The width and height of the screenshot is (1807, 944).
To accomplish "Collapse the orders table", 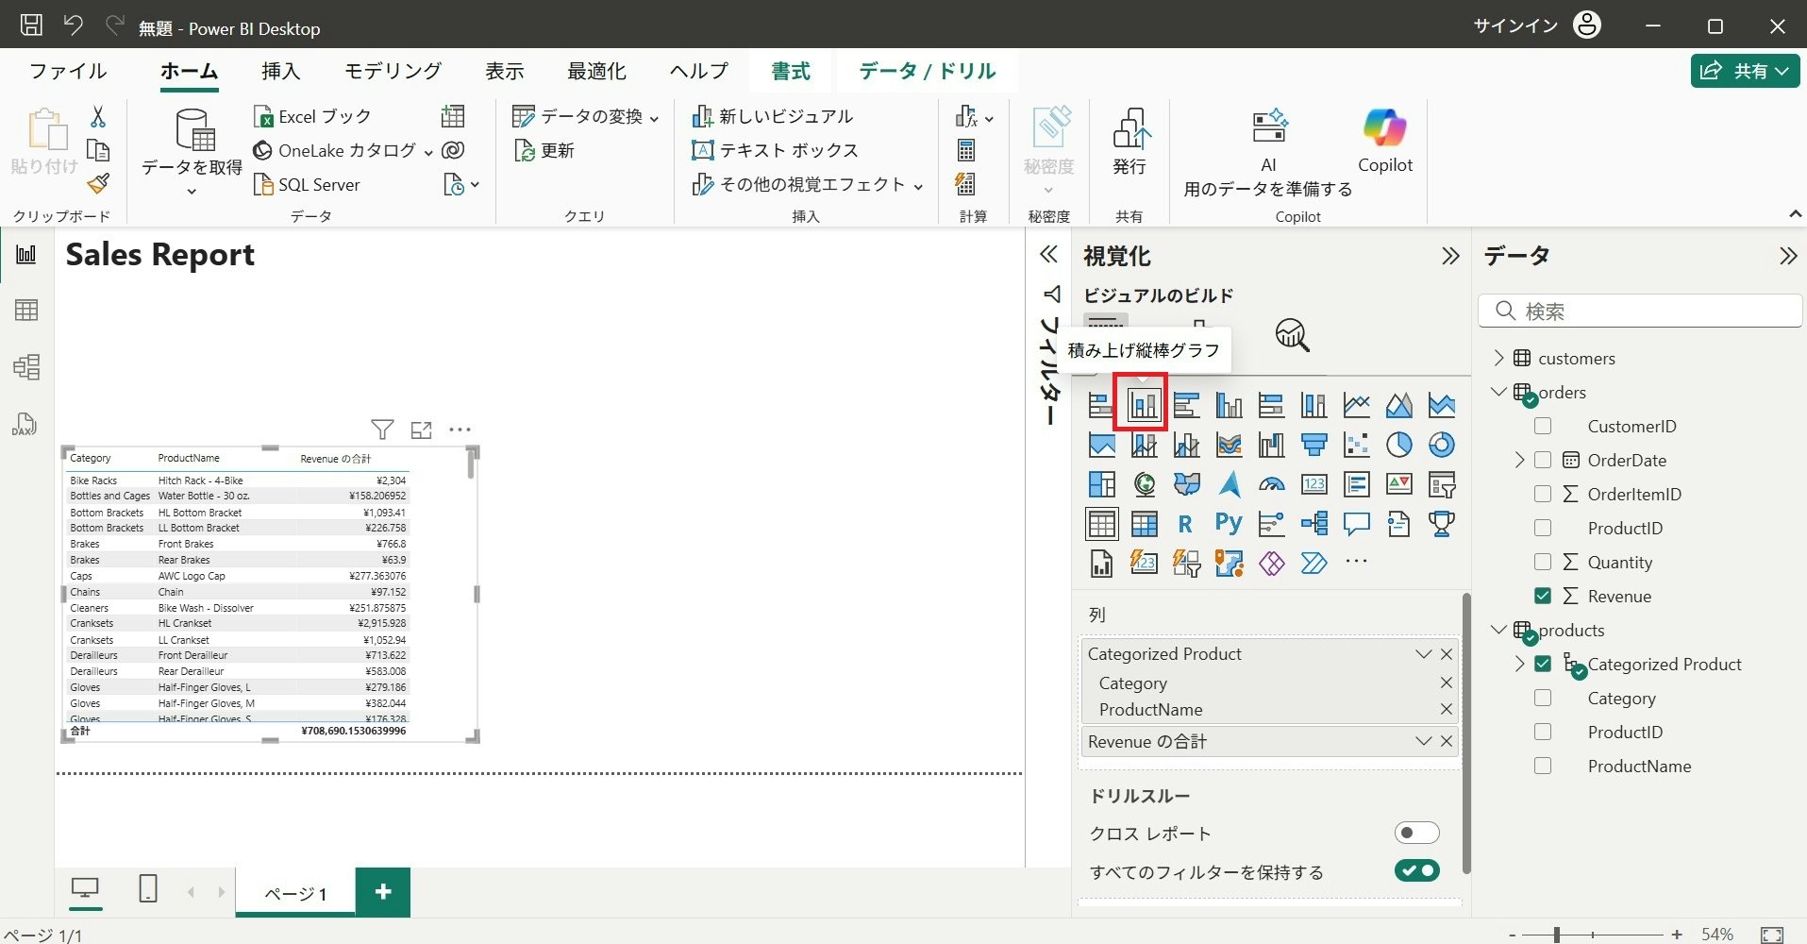I will click(x=1498, y=393).
